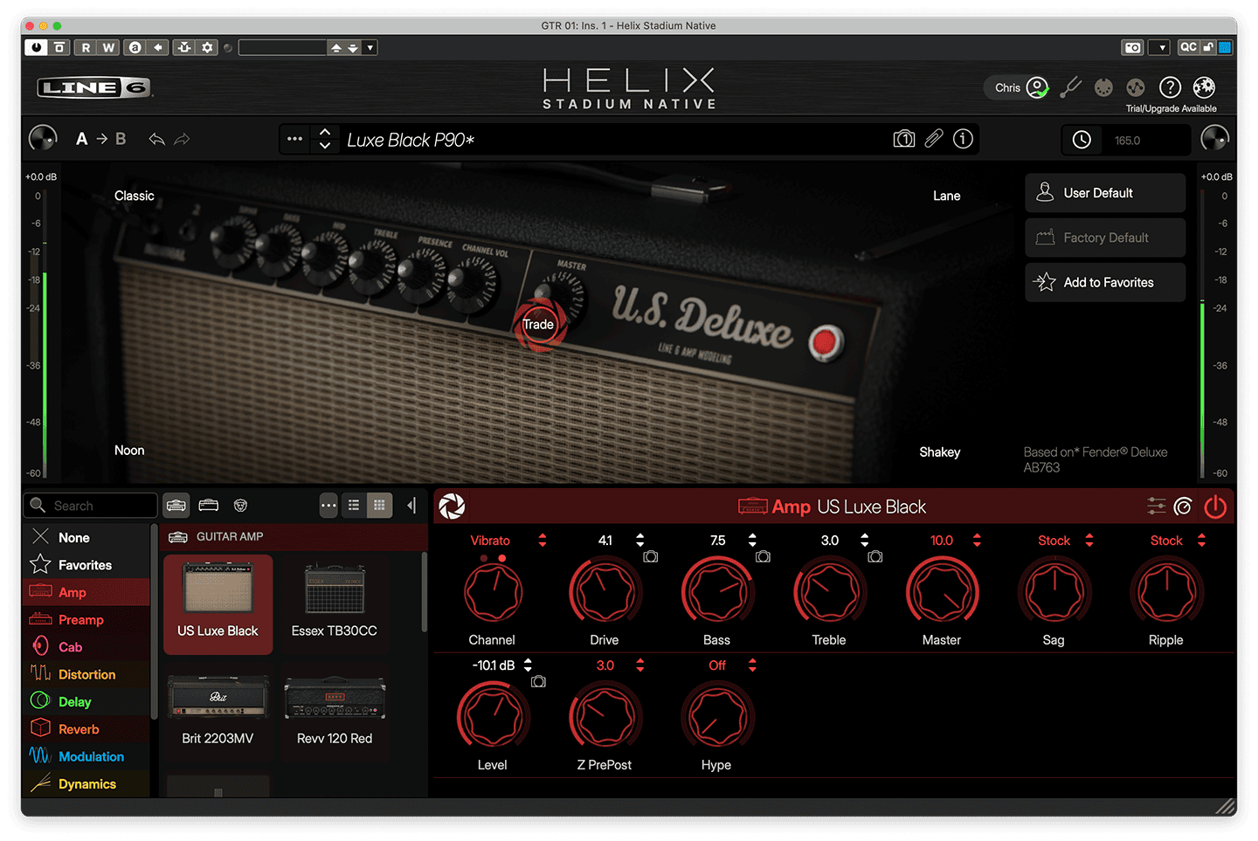
Task: Open the dropdown beside the host camera button
Action: click(1159, 47)
